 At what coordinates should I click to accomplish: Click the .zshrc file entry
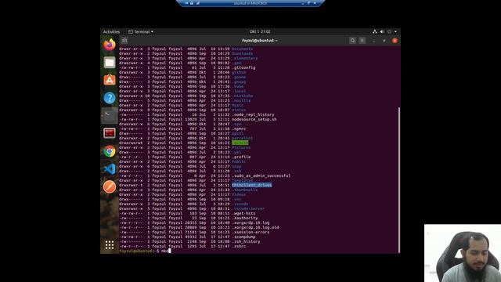239,246
